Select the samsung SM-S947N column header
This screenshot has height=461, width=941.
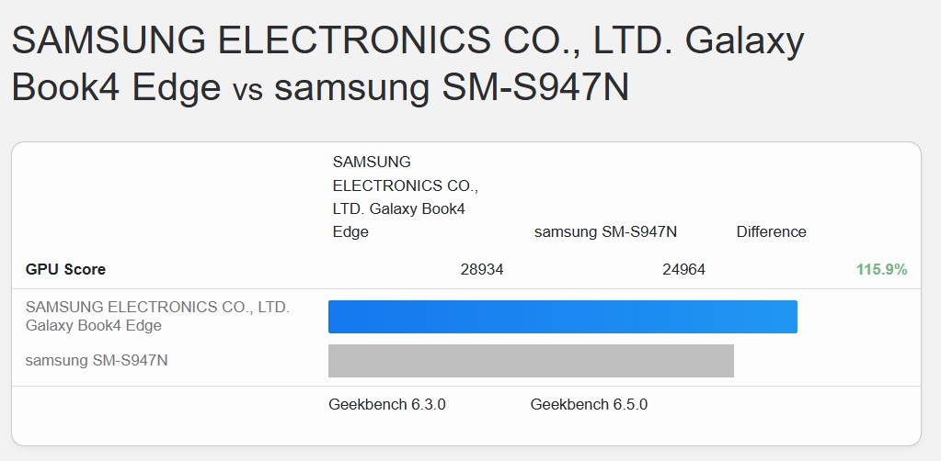click(605, 231)
